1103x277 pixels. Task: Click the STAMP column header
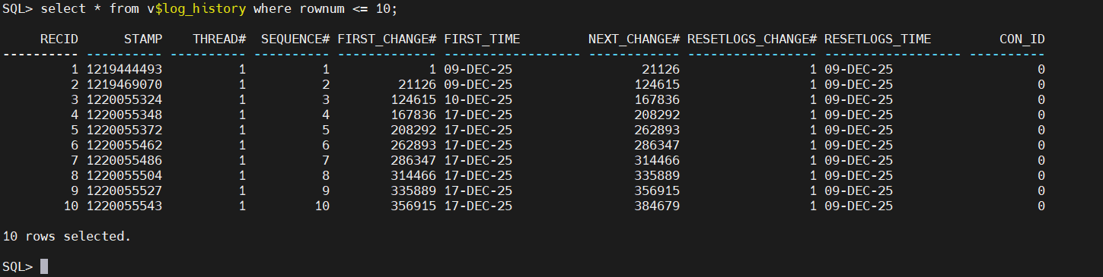click(x=143, y=39)
